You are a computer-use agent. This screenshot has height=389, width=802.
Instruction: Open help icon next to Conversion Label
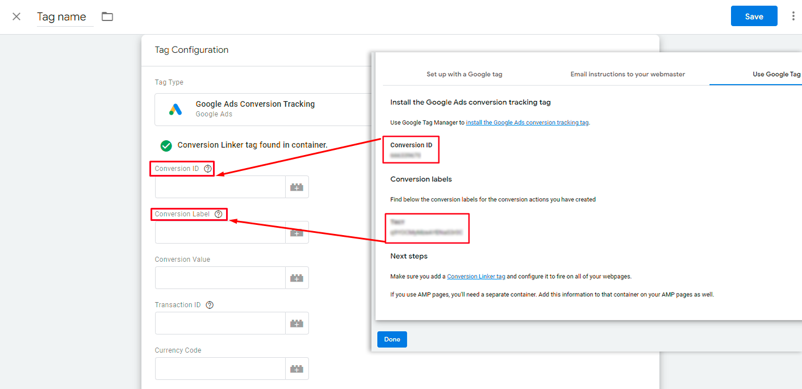[x=218, y=214]
